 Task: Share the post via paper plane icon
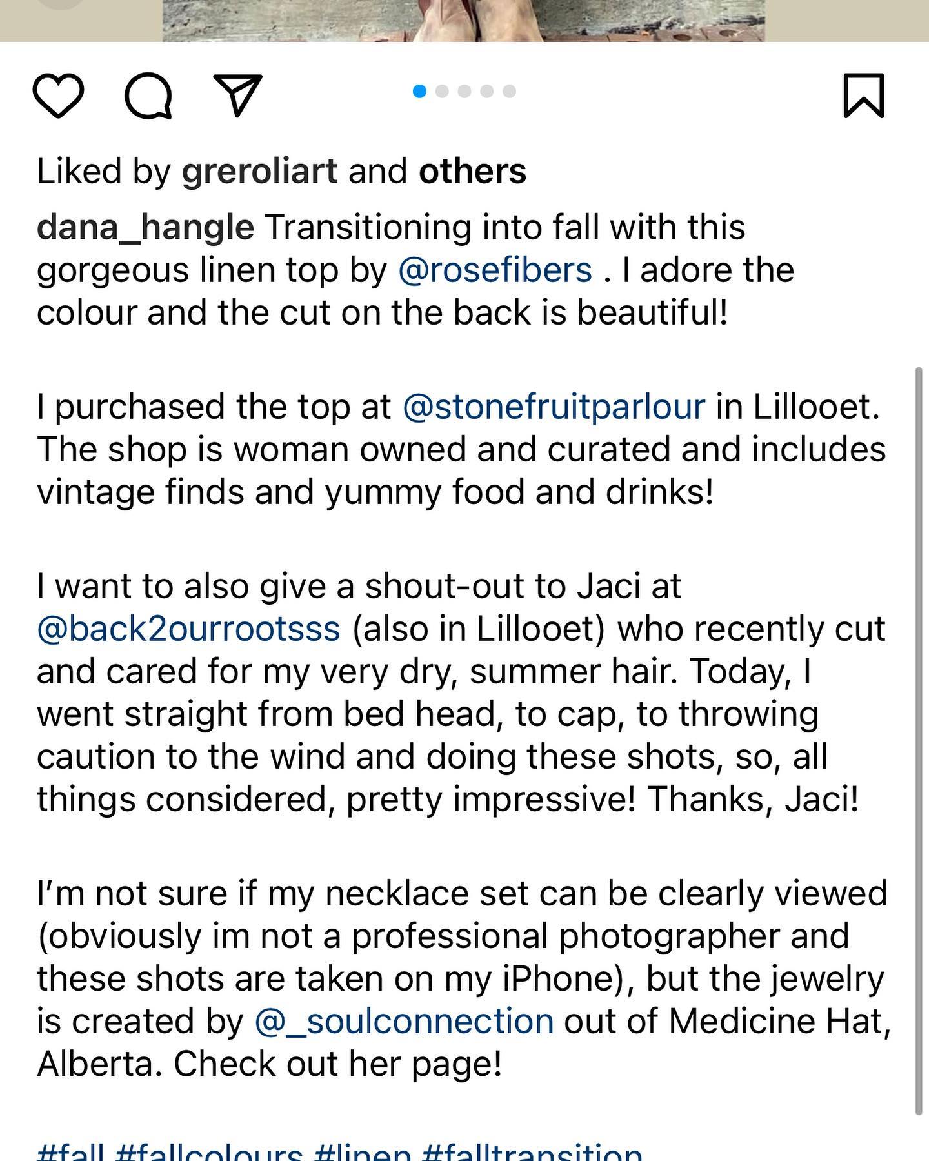237,95
